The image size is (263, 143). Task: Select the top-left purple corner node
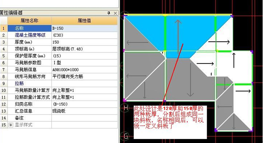[125, 16]
